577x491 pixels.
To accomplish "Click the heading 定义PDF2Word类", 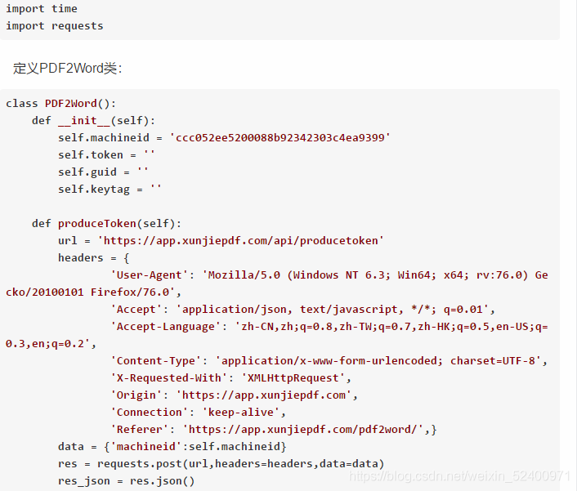I will point(68,69).
